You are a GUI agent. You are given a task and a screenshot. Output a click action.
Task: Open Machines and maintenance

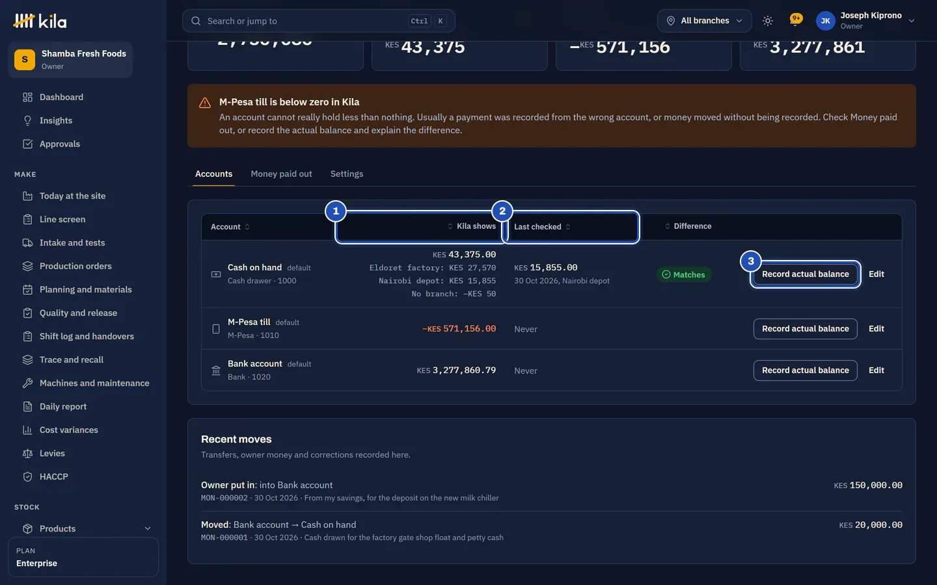point(83,383)
